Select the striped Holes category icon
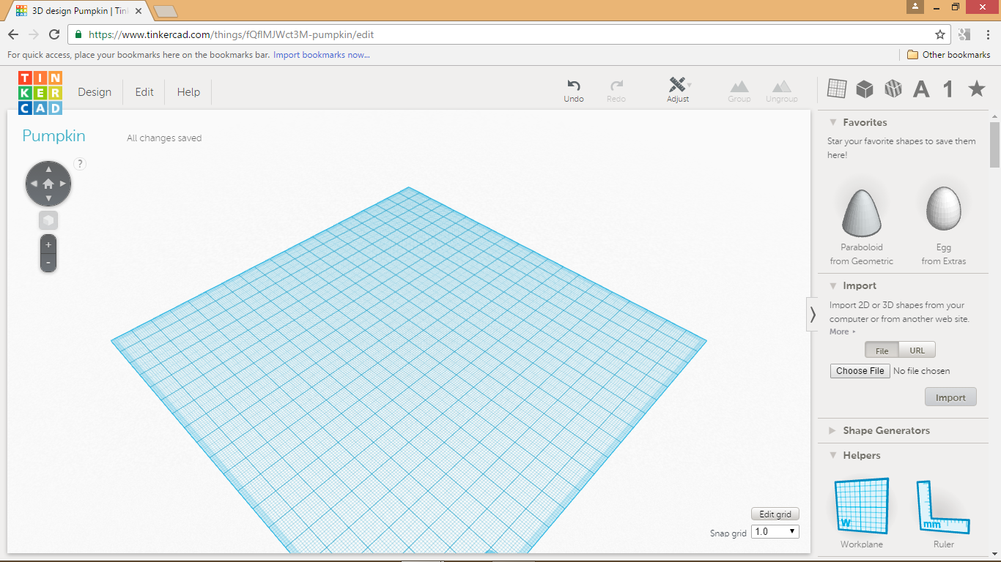 coord(893,88)
